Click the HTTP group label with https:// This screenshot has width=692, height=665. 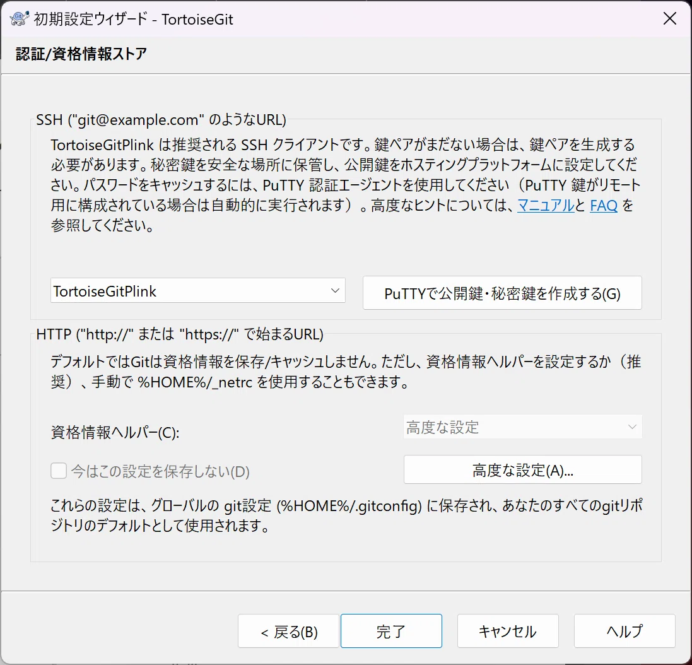tap(180, 334)
